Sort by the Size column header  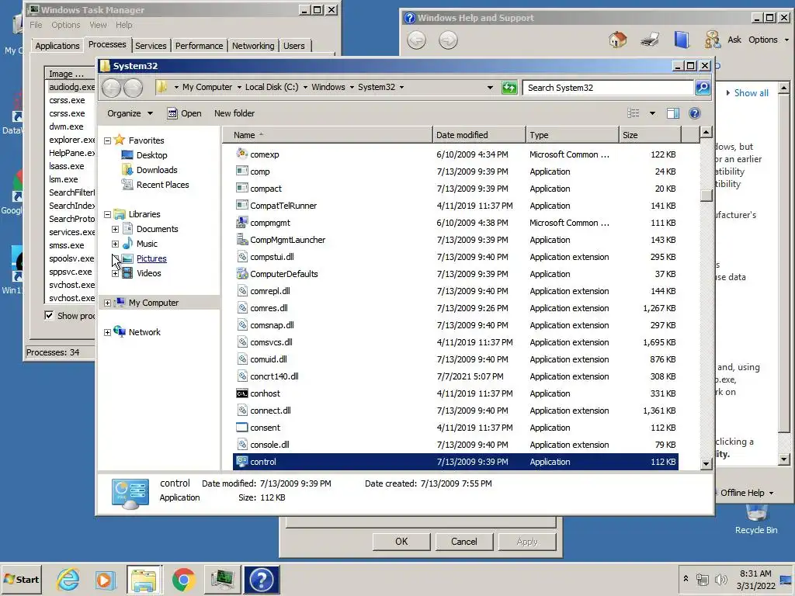650,135
